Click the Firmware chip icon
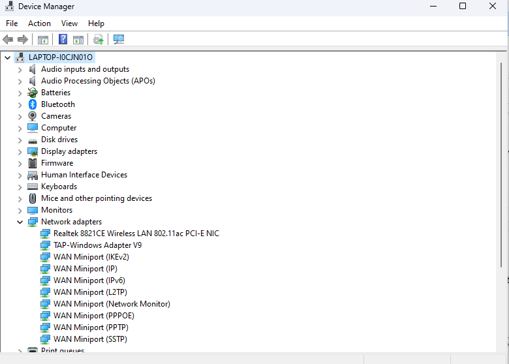The height and width of the screenshot is (364, 509). click(33, 163)
